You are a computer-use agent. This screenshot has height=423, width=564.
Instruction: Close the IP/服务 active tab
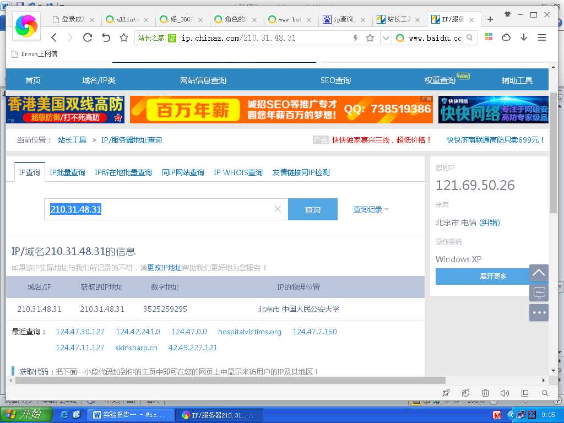(x=471, y=20)
